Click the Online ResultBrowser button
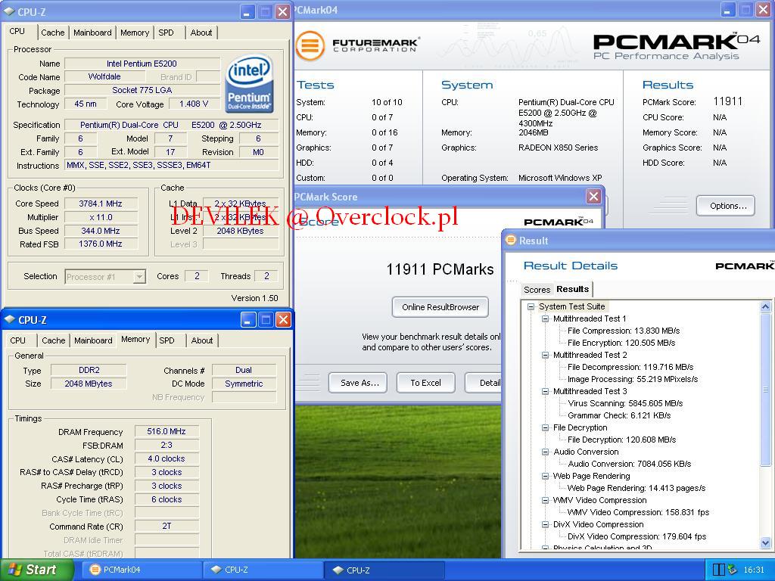Viewport: 775px width, 581px height. click(440, 307)
